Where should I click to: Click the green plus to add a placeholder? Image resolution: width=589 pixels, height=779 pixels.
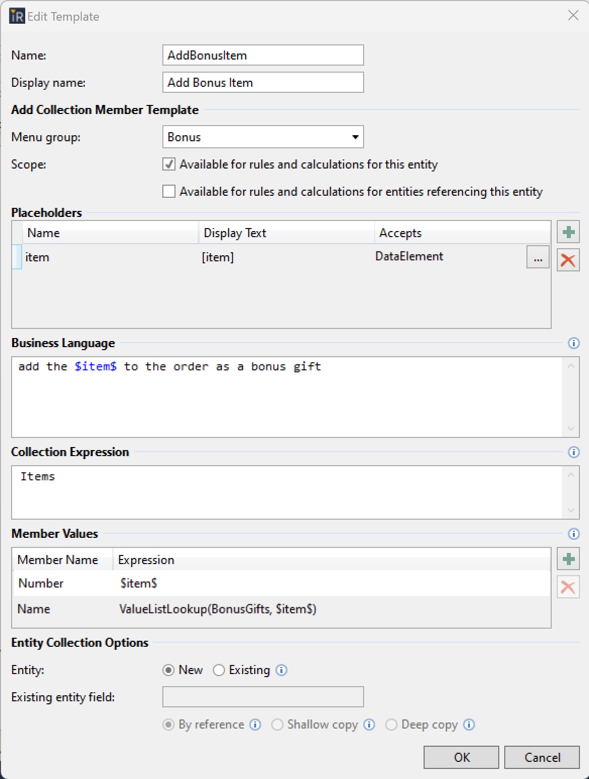click(x=568, y=232)
